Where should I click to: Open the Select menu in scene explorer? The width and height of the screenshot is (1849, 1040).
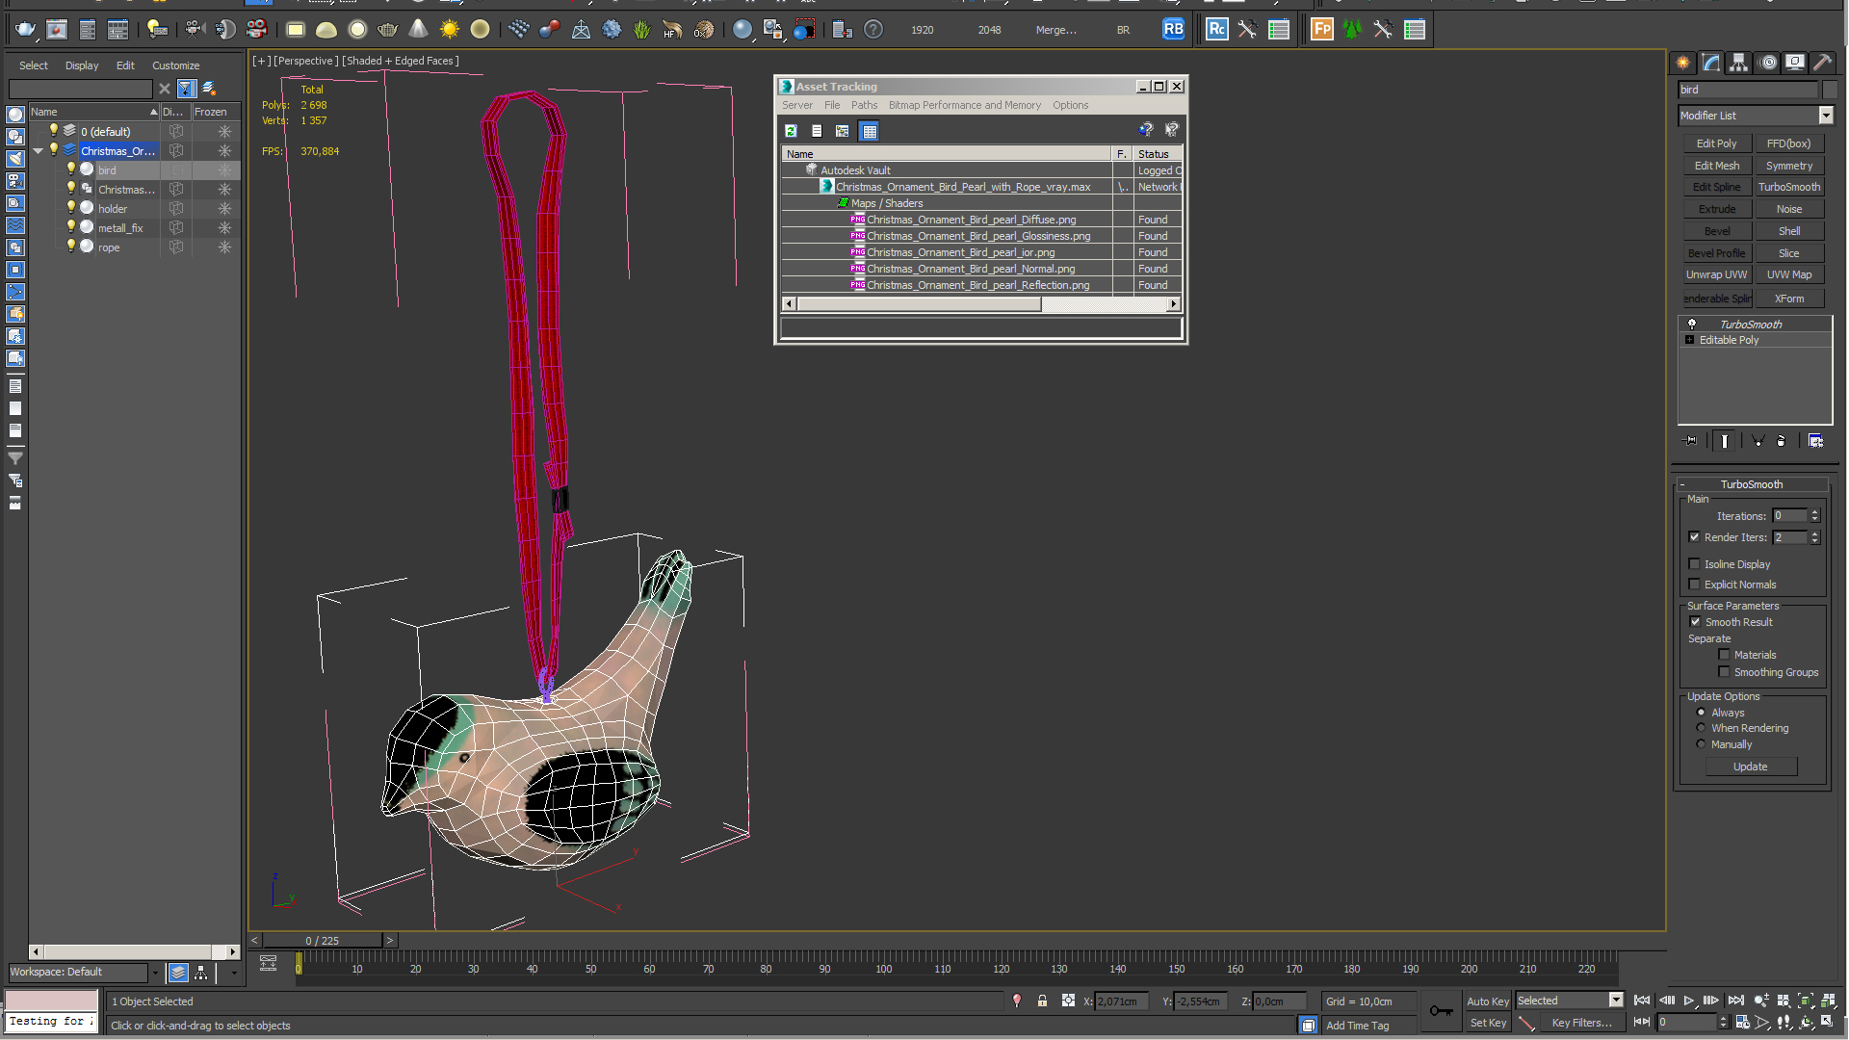pyautogui.click(x=34, y=65)
